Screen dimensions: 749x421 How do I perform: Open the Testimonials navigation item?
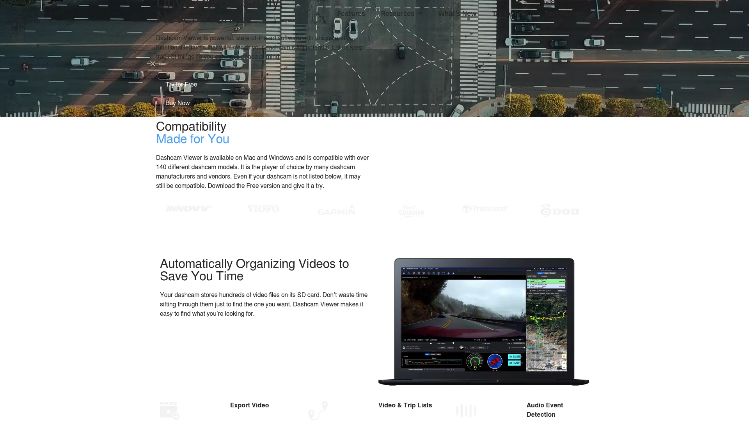[564, 14]
